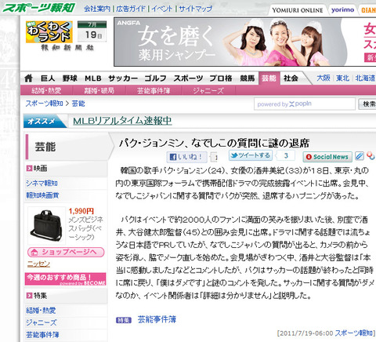The height and width of the screenshot is (342, 376).
Task: Click the 今週のおすすめ商品 banner
Action: pos(66,279)
